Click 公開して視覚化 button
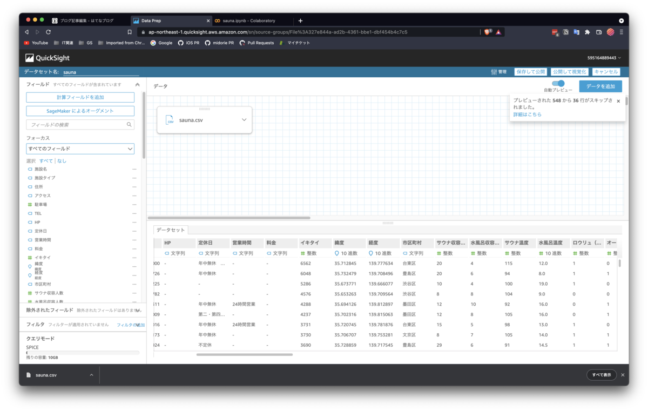This screenshot has height=411, width=648. pos(569,72)
